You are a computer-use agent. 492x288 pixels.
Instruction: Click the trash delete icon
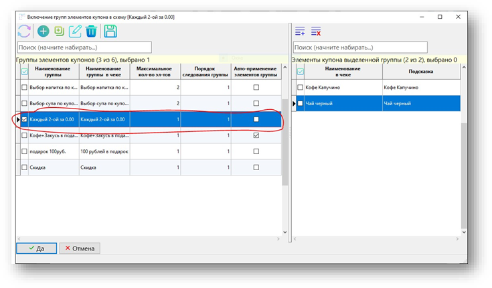(x=92, y=31)
